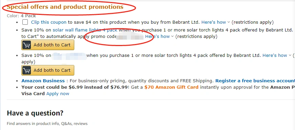Open the Amazon Business link

43,81
